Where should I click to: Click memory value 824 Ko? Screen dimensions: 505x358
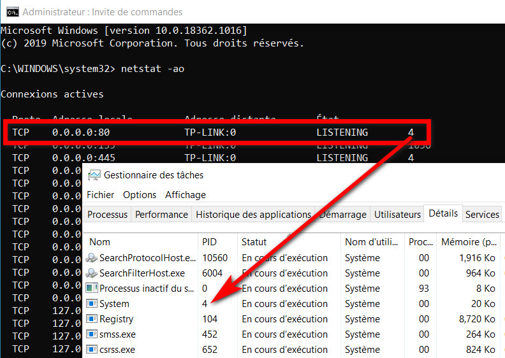481,350
